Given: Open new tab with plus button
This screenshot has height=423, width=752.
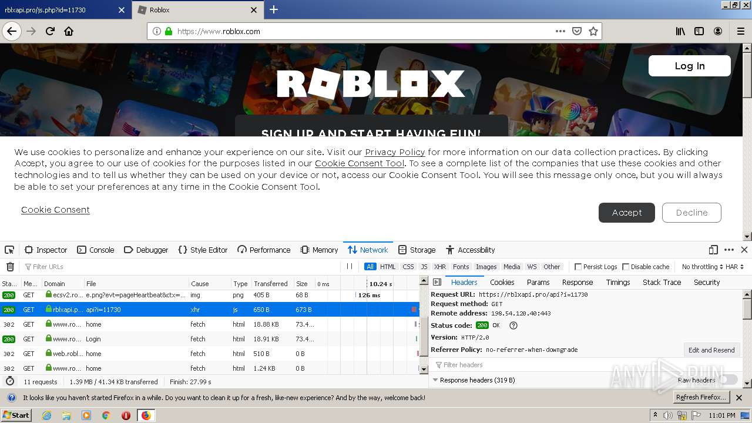Looking at the screenshot, I should [274, 9].
